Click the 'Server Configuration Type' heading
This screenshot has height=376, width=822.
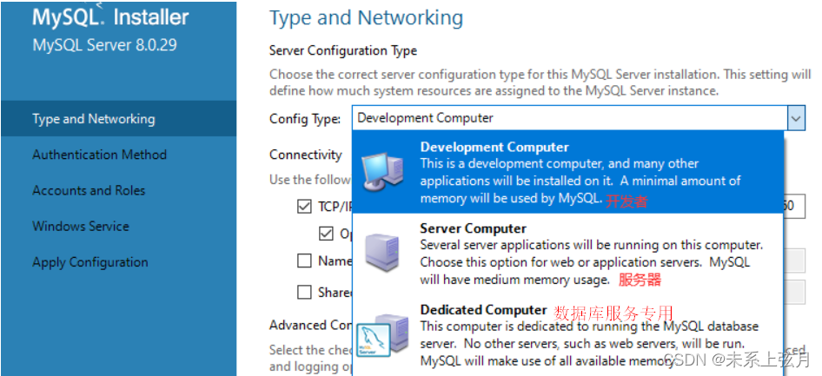point(343,50)
